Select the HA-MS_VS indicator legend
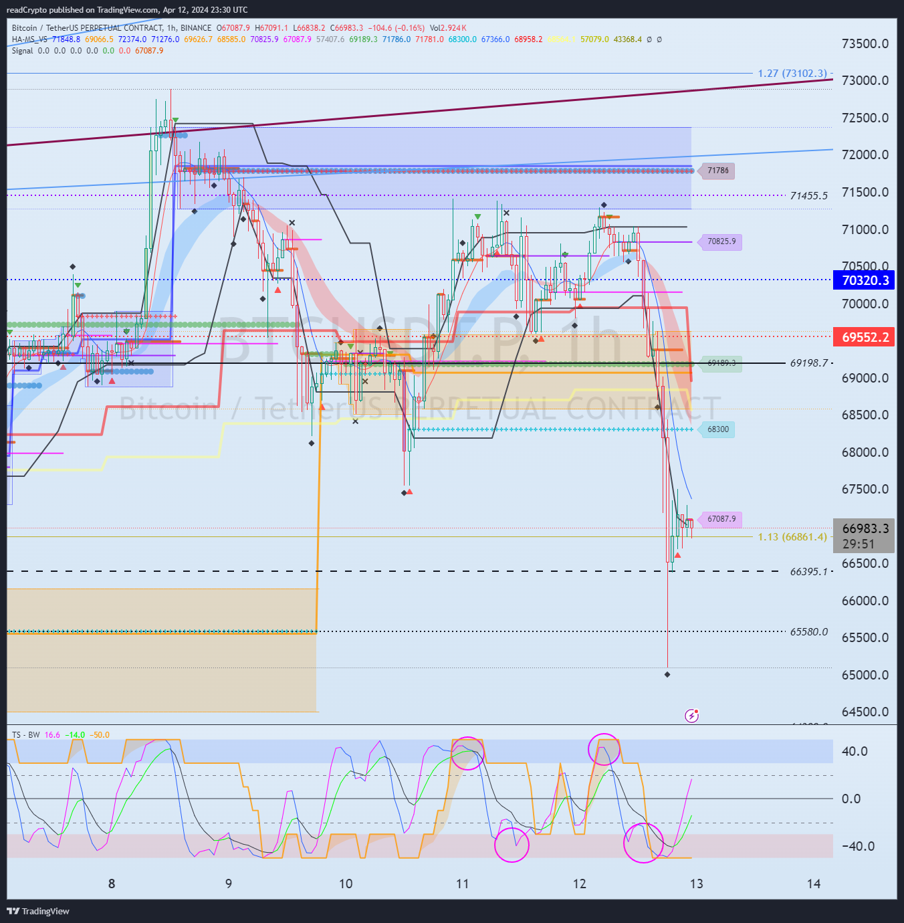 point(29,39)
